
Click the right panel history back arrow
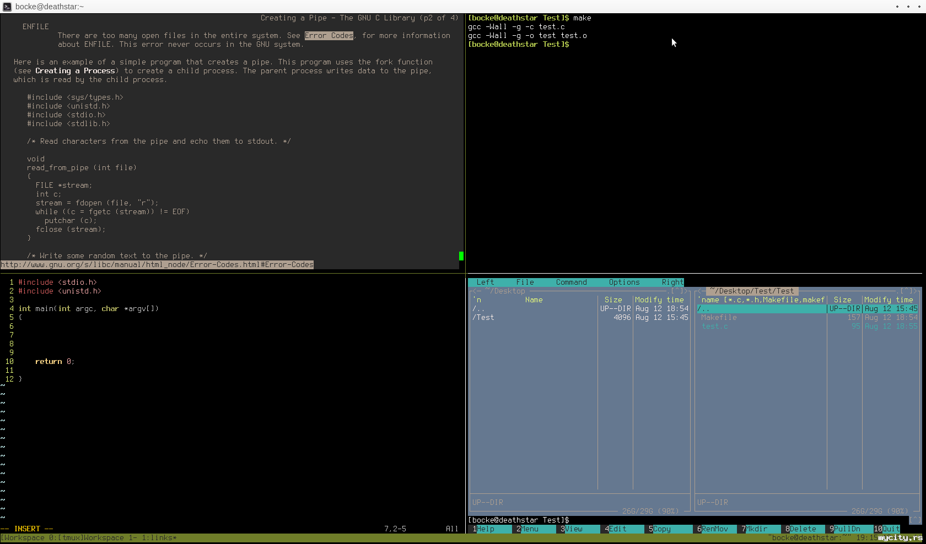click(699, 291)
